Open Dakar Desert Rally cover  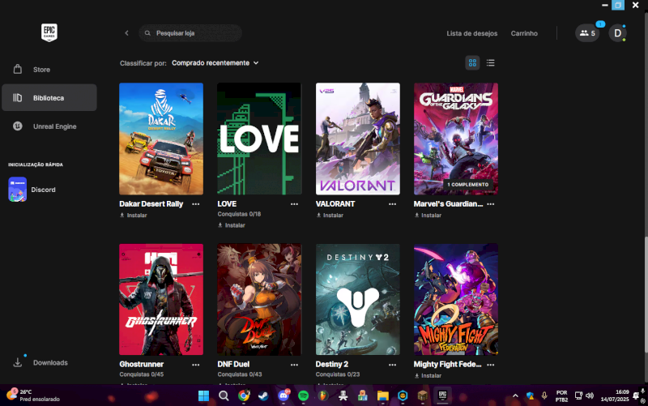(x=161, y=139)
